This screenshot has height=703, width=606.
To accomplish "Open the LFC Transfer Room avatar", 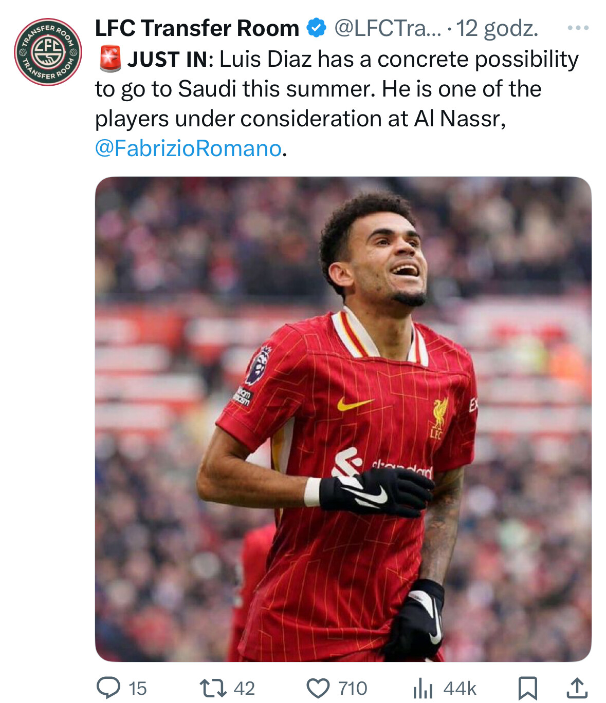I will pyautogui.click(x=48, y=52).
